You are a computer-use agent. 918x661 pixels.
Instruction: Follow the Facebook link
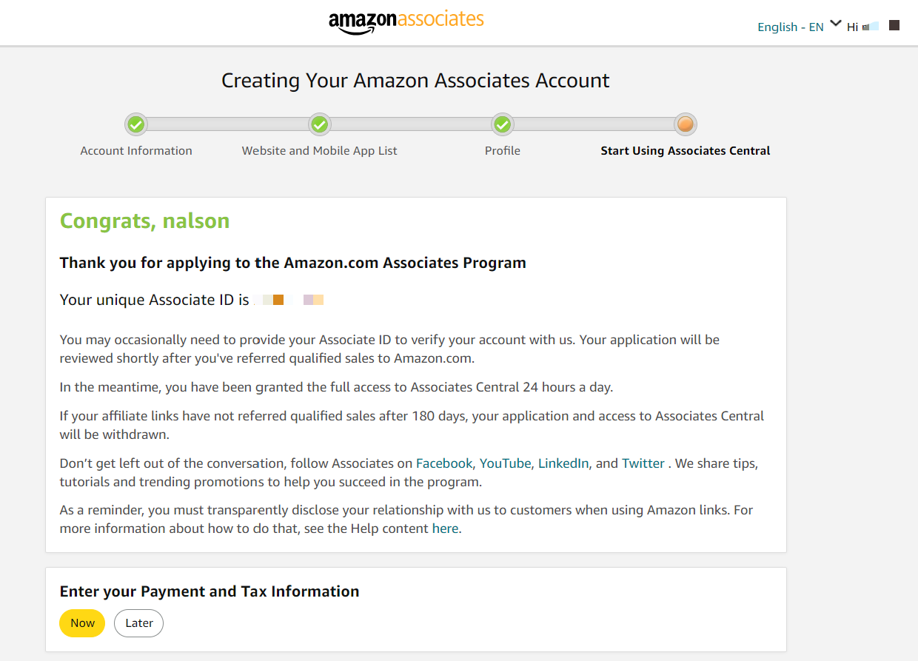point(443,463)
